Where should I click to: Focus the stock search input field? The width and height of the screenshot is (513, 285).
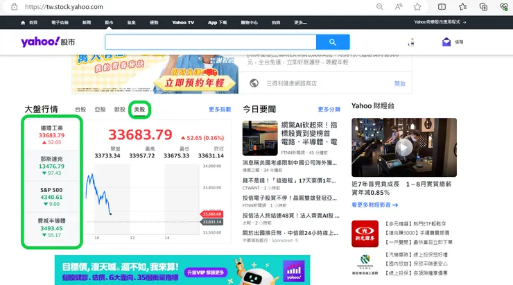pyautogui.click(x=211, y=42)
